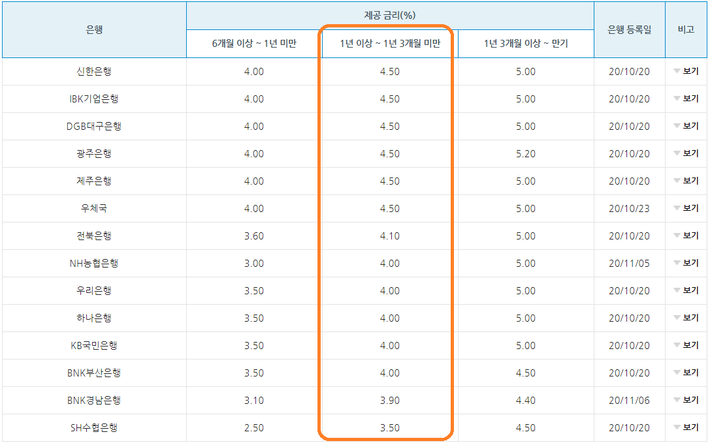Expand 보기 details for DGB대구은행
710x445 pixels.
(x=686, y=126)
